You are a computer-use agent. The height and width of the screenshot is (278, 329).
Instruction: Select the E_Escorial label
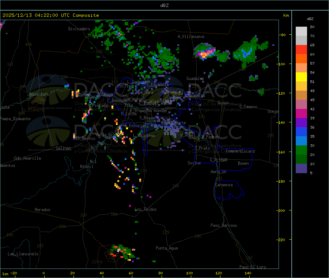tap(136, 126)
